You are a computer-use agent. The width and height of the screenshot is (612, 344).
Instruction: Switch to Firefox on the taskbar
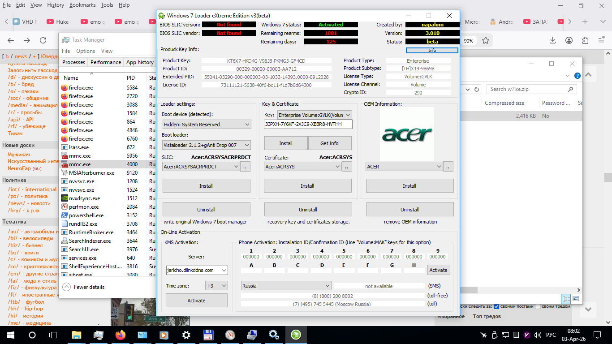[x=121, y=335]
